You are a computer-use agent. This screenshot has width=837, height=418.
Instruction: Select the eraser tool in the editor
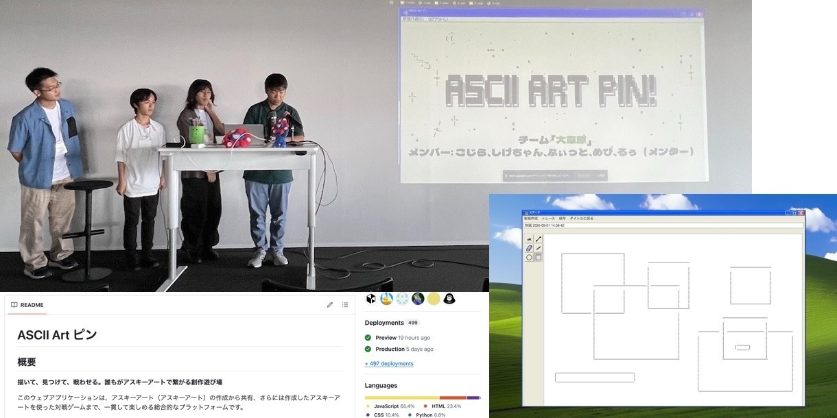click(529, 249)
